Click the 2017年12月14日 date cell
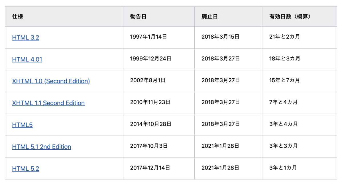 click(x=150, y=168)
